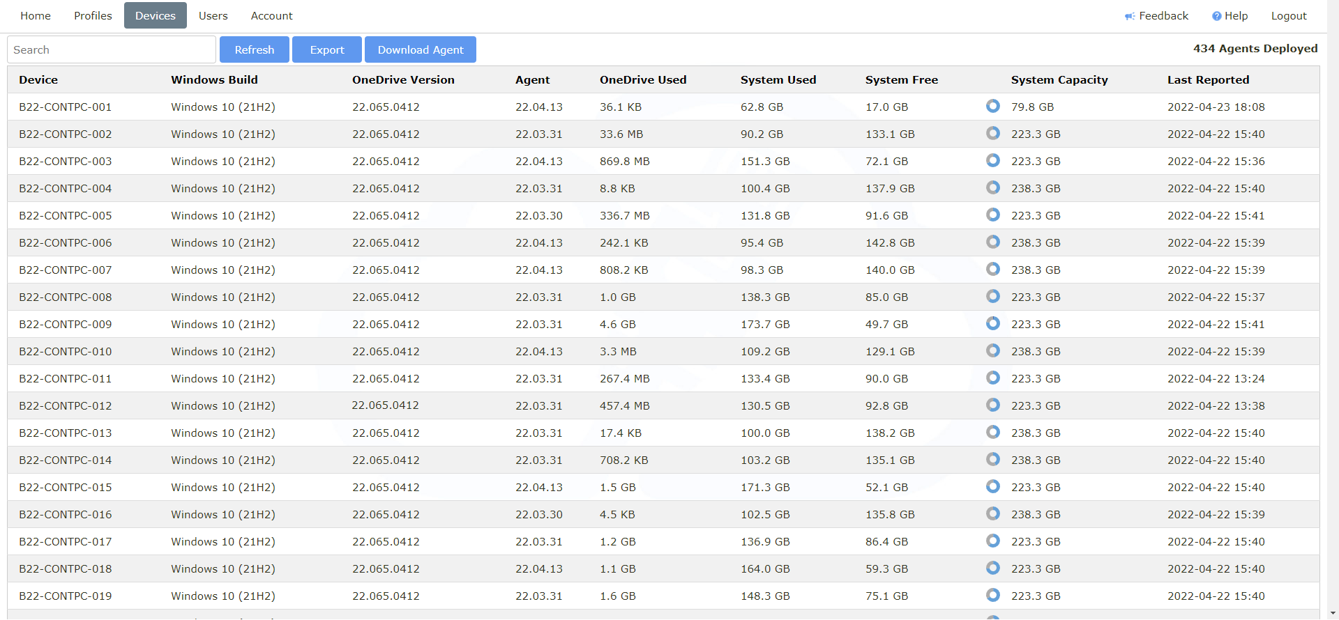Click the disk usage icon for B22-CONTPC-001
Viewport: 1339px width, 620px height.
993,106
